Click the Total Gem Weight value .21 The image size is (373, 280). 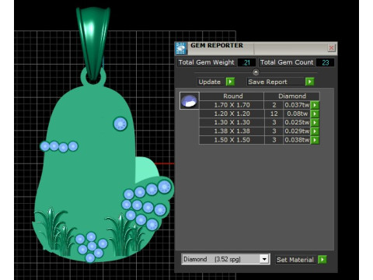[x=246, y=62]
